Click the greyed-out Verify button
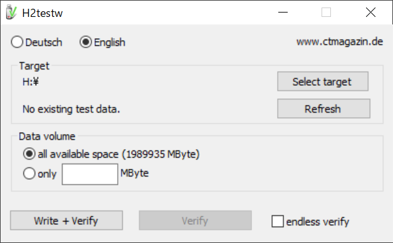 [196, 220]
